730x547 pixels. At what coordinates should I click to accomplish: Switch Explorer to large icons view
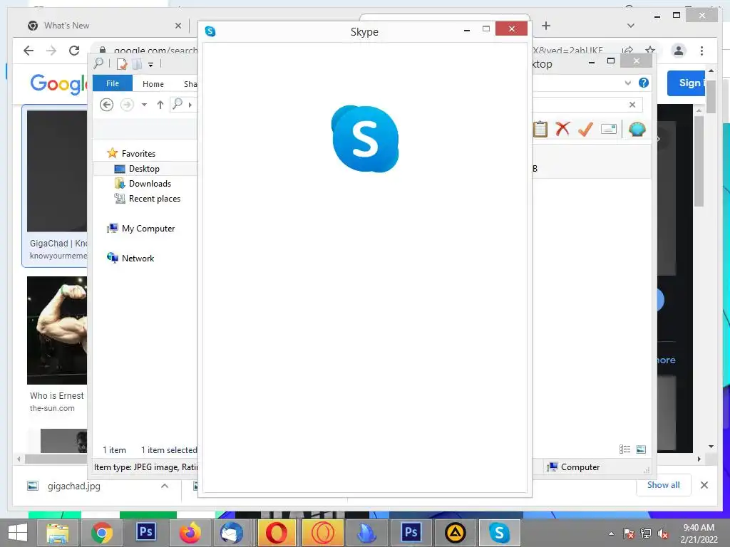point(641,449)
